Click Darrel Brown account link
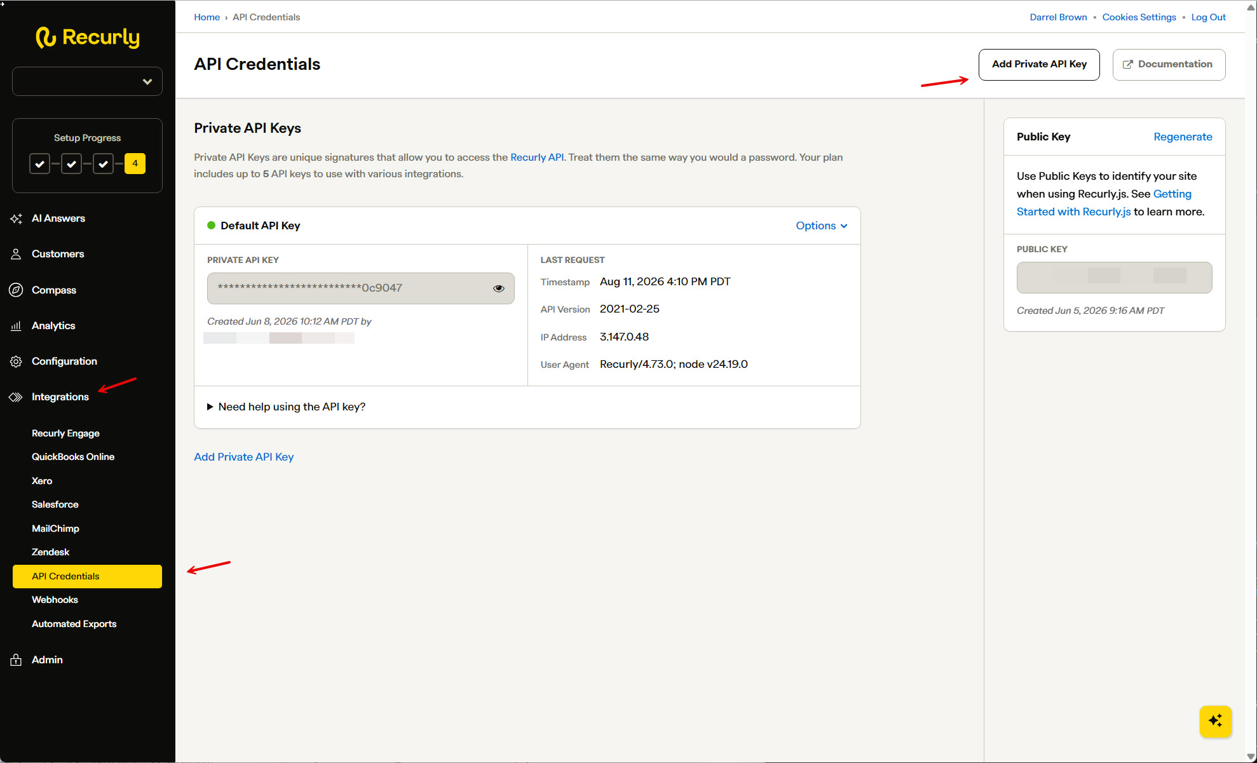Viewport: 1257px width, 763px height. click(x=1058, y=17)
